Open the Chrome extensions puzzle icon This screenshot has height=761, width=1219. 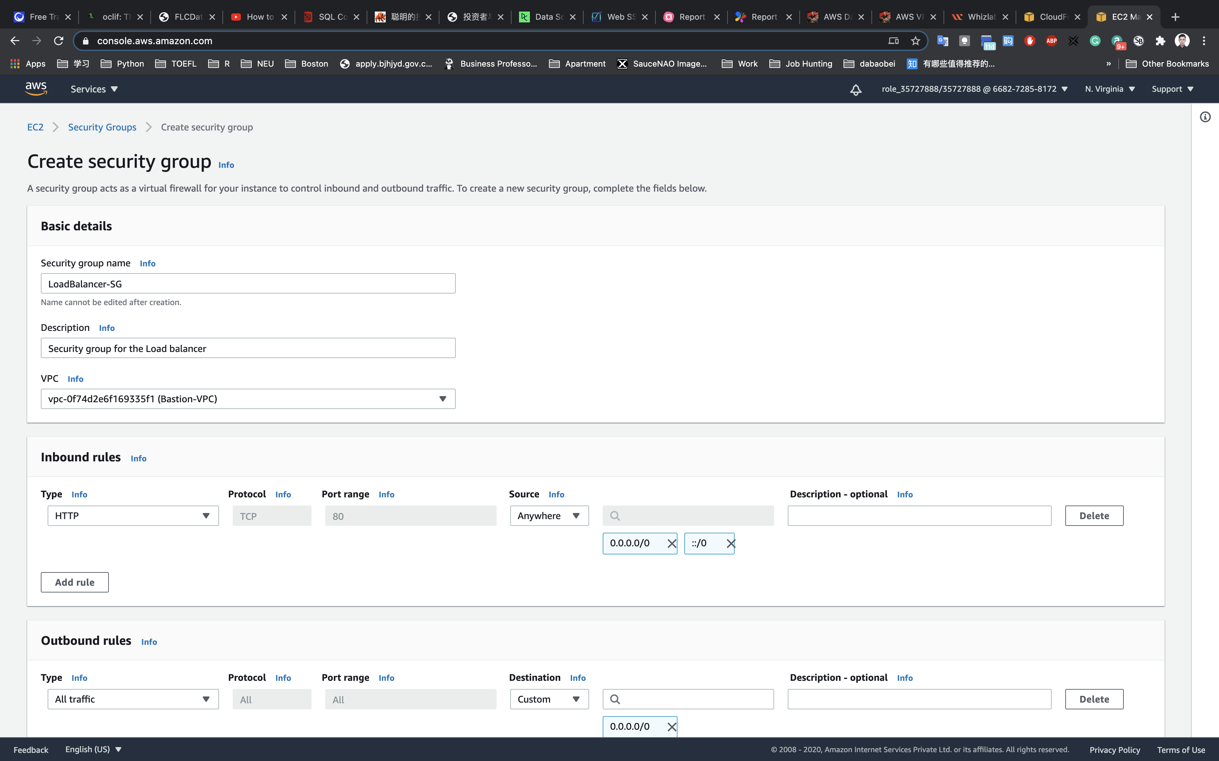pyautogui.click(x=1160, y=41)
